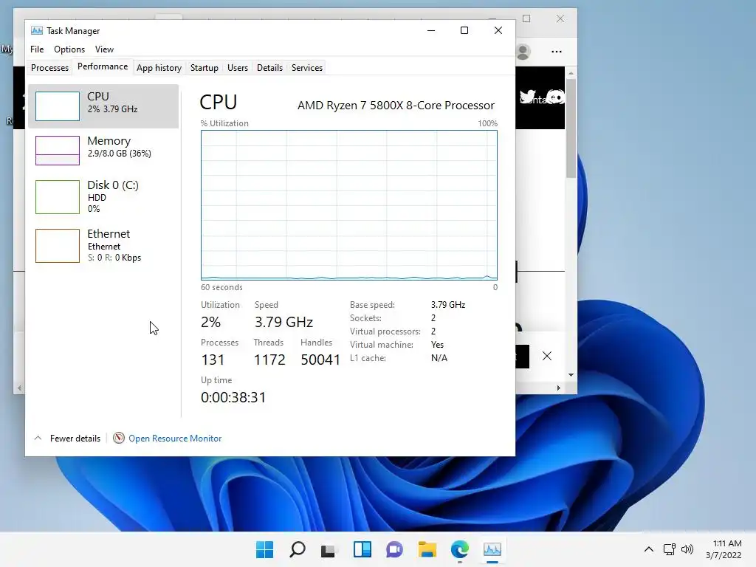
Task: Open the browser three-dots menu
Action: coord(557,52)
